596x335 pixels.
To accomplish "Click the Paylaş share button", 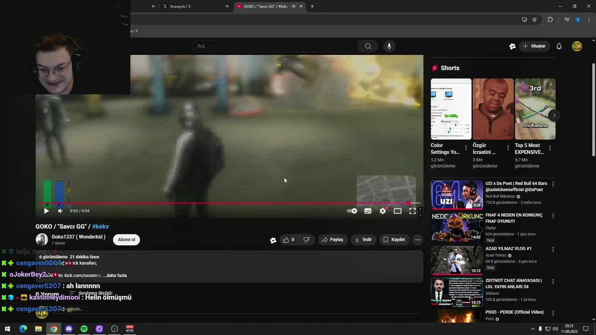I will (332, 240).
